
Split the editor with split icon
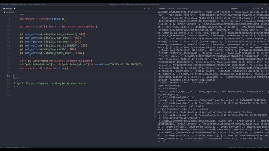click(x=149, y=8)
